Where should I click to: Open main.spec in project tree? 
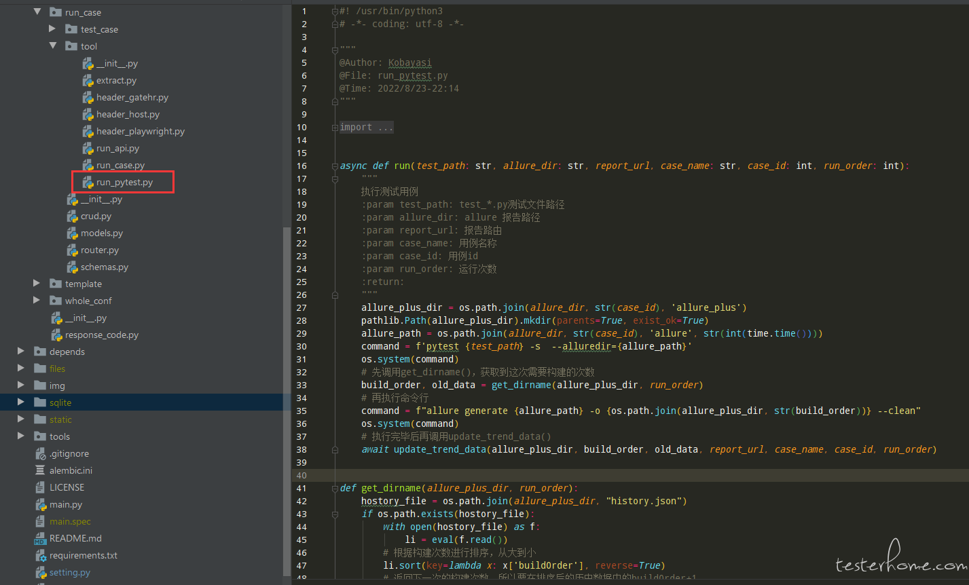pyautogui.click(x=70, y=521)
